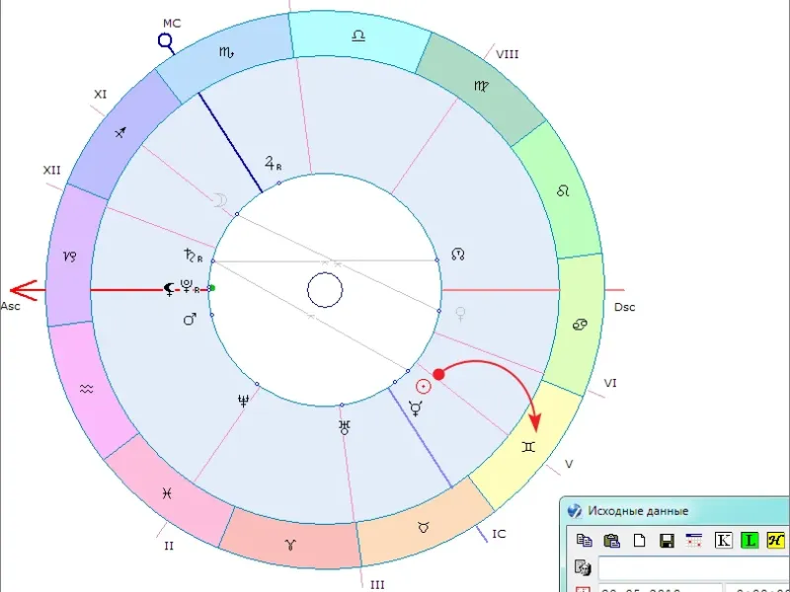
Task: Click the red Asc arrow label
Action: 22,291
